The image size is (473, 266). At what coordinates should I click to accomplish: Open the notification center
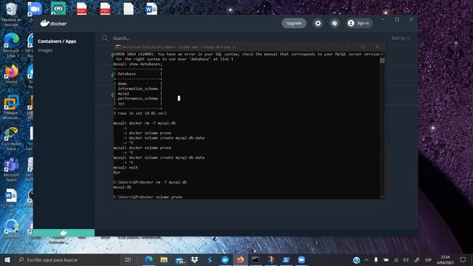coord(463,259)
